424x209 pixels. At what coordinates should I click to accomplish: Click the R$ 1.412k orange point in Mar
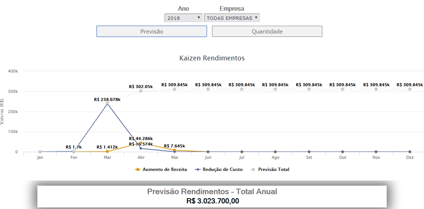(x=107, y=151)
